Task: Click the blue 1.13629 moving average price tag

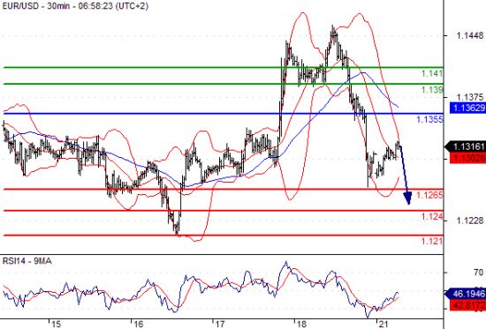Action: point(468,108)
